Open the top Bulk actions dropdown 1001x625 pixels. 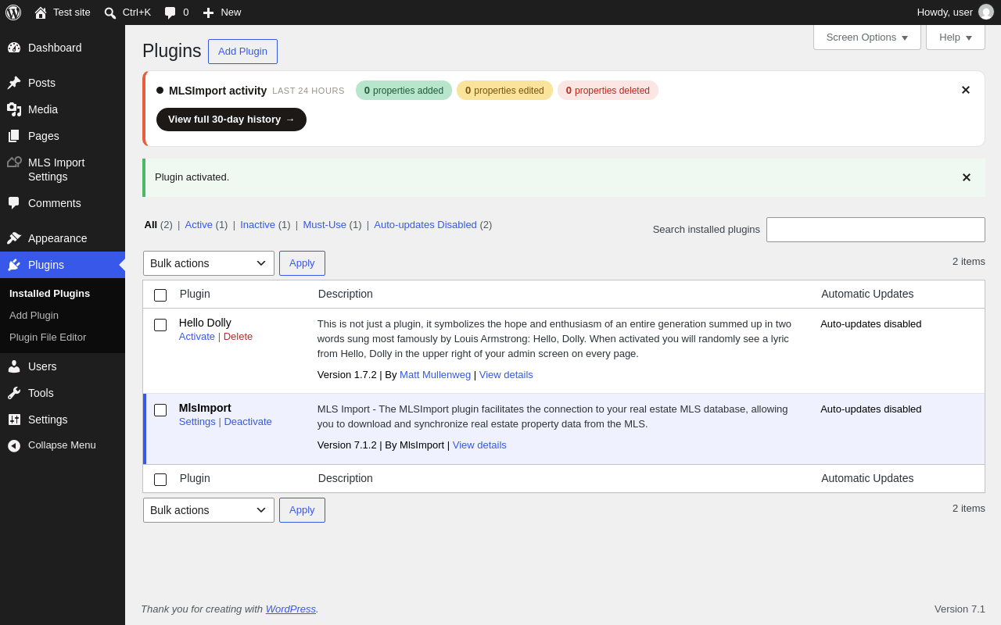pyautogui.click(x=209, y=263)
